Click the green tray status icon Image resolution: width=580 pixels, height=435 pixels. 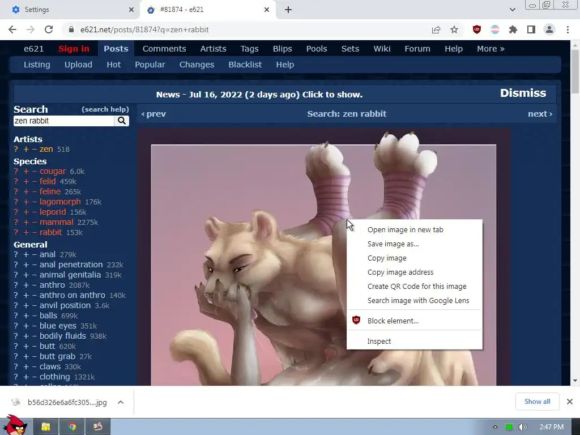(509, 427)
